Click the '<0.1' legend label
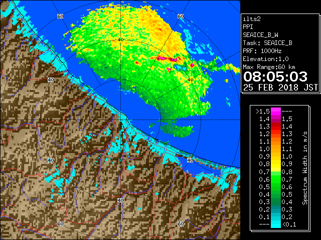The width and height of the screenshot is (321, 240). click(289, 224)
